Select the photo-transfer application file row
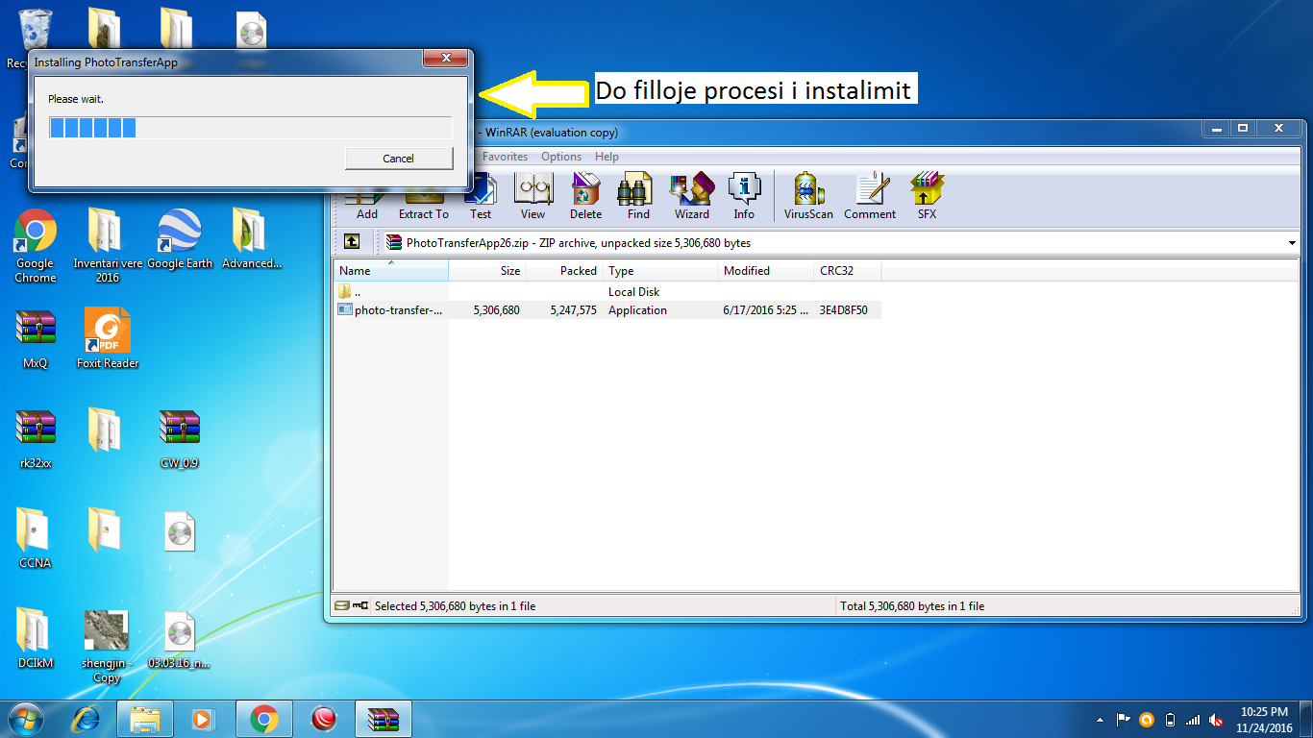The width and height of the screenshot is (1313, 738). click(607, 310)
